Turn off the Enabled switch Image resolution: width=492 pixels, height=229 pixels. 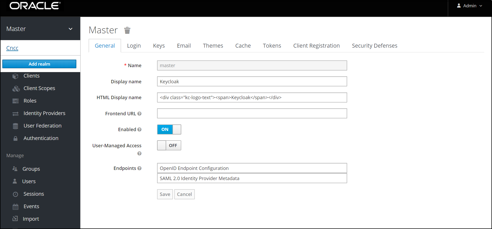tap(169, 129)
